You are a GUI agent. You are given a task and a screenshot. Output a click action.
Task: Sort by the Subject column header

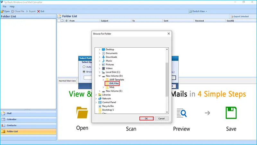pos(115,21)
